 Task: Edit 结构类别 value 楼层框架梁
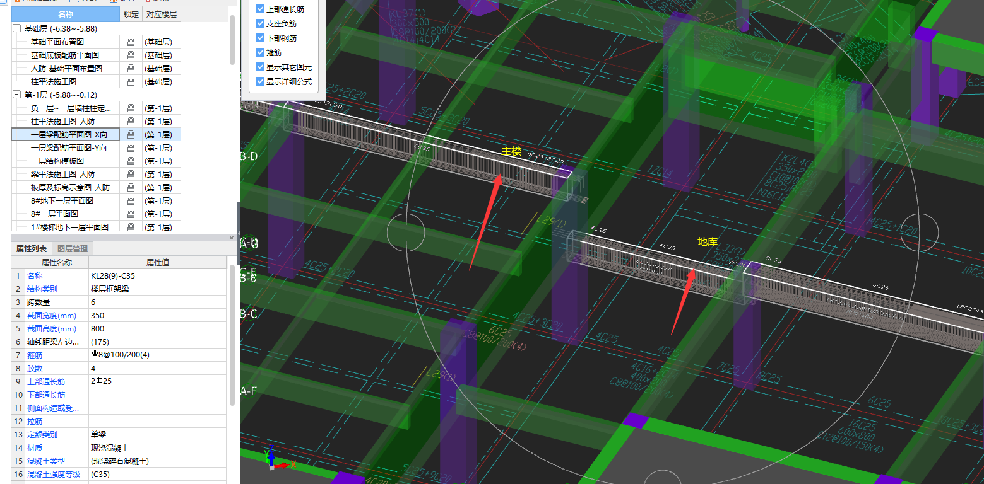tap(157, 289)
